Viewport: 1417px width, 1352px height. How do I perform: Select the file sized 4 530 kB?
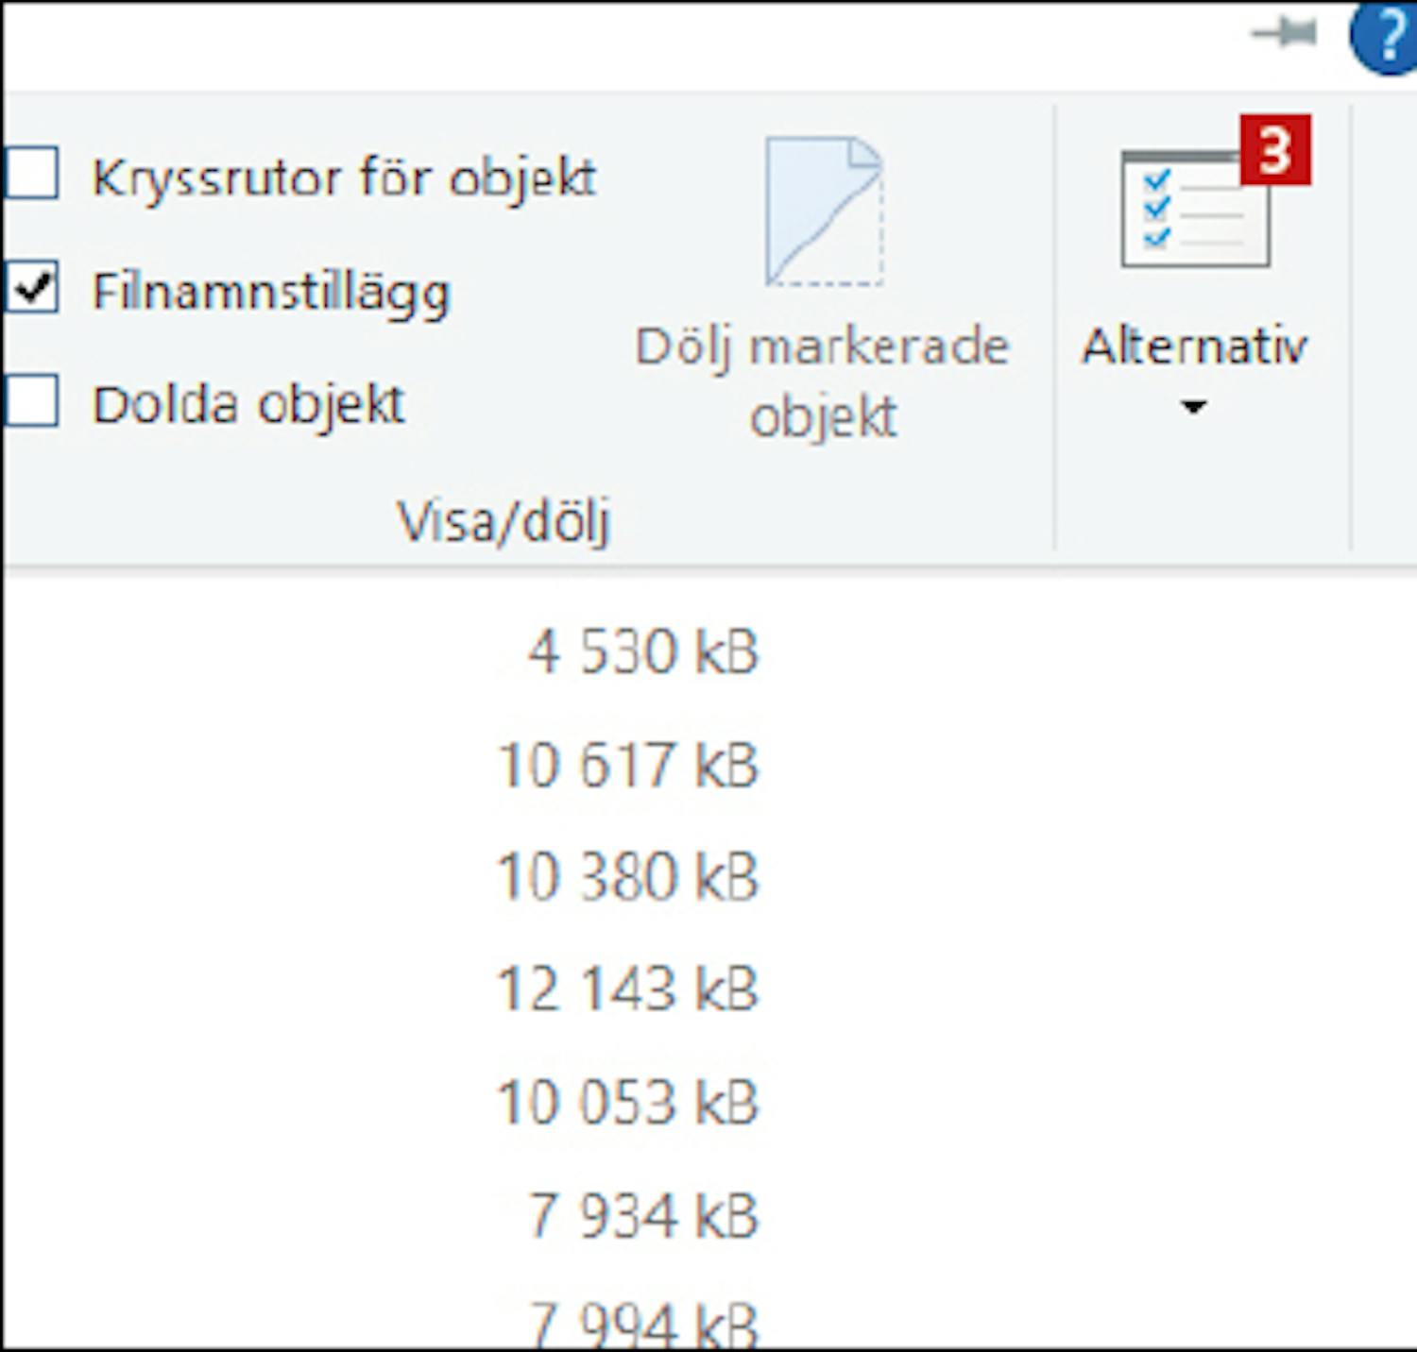(642, 651)
